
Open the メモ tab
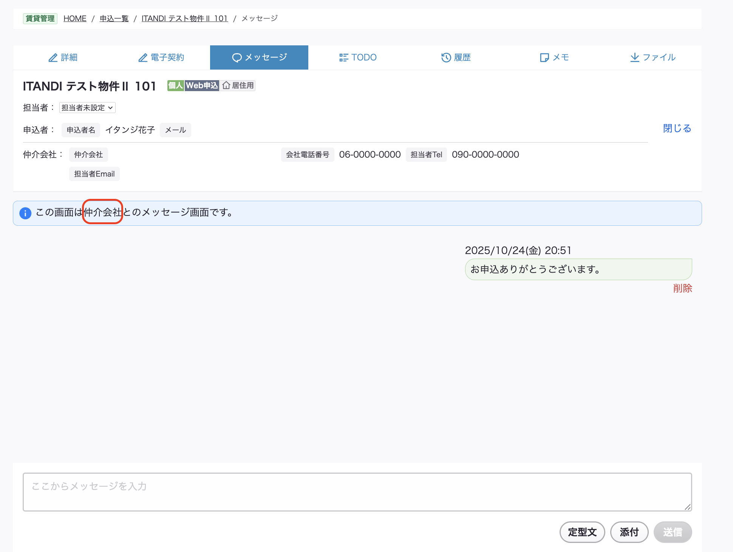click(554, 57)
